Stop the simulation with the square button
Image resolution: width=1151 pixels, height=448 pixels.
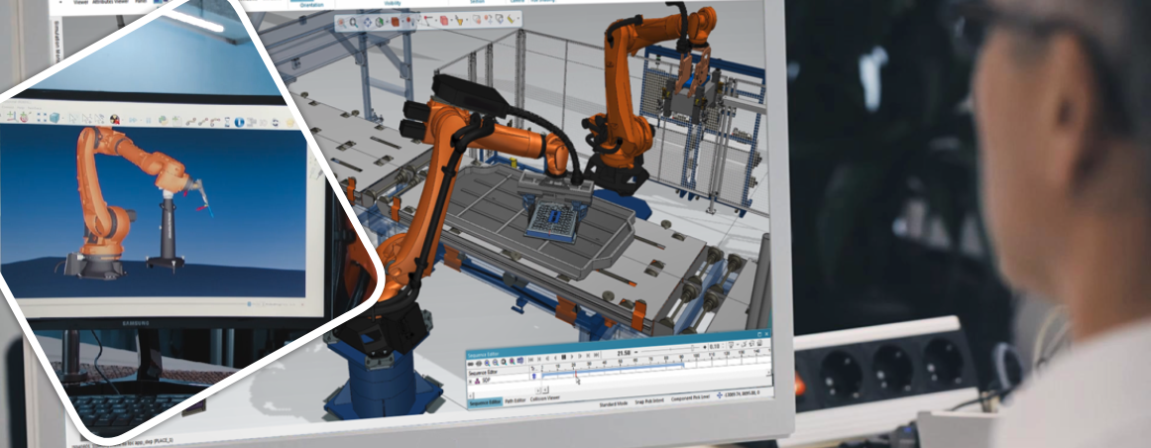click(564, 357)
